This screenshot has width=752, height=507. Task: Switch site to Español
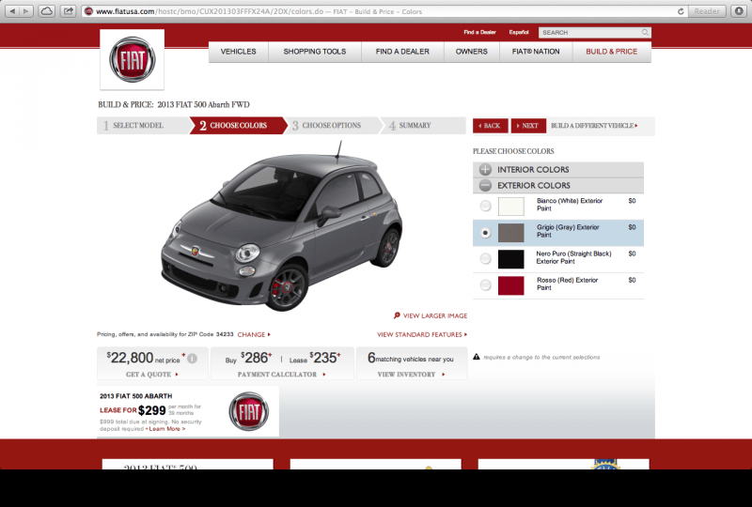click(519, 32)
